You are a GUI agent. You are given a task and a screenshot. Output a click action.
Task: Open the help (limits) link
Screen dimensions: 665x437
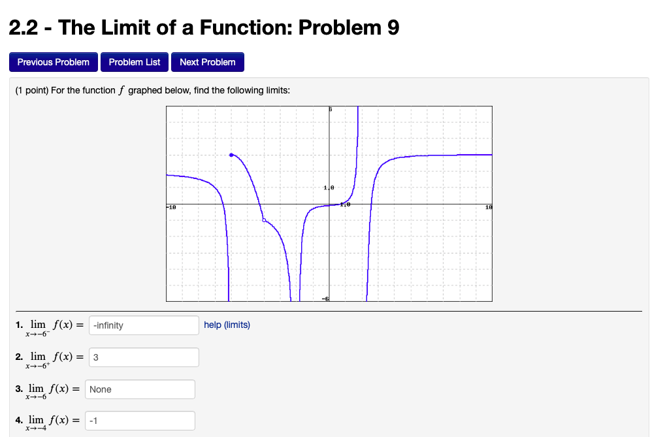point(226,325)
